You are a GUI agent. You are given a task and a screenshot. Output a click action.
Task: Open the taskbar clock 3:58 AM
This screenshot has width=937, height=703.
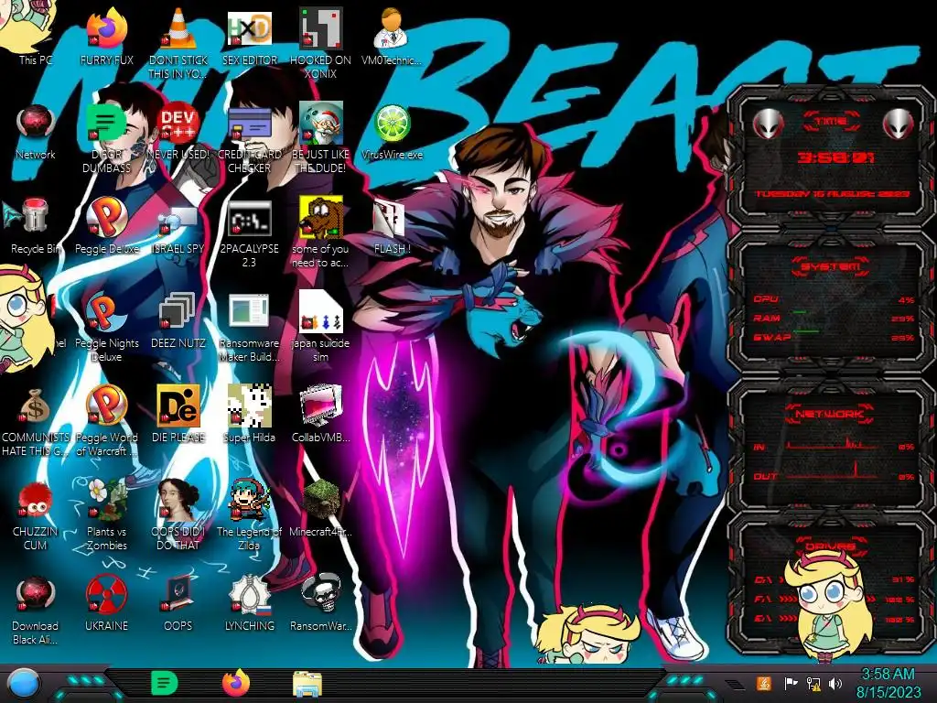point(888,683)
